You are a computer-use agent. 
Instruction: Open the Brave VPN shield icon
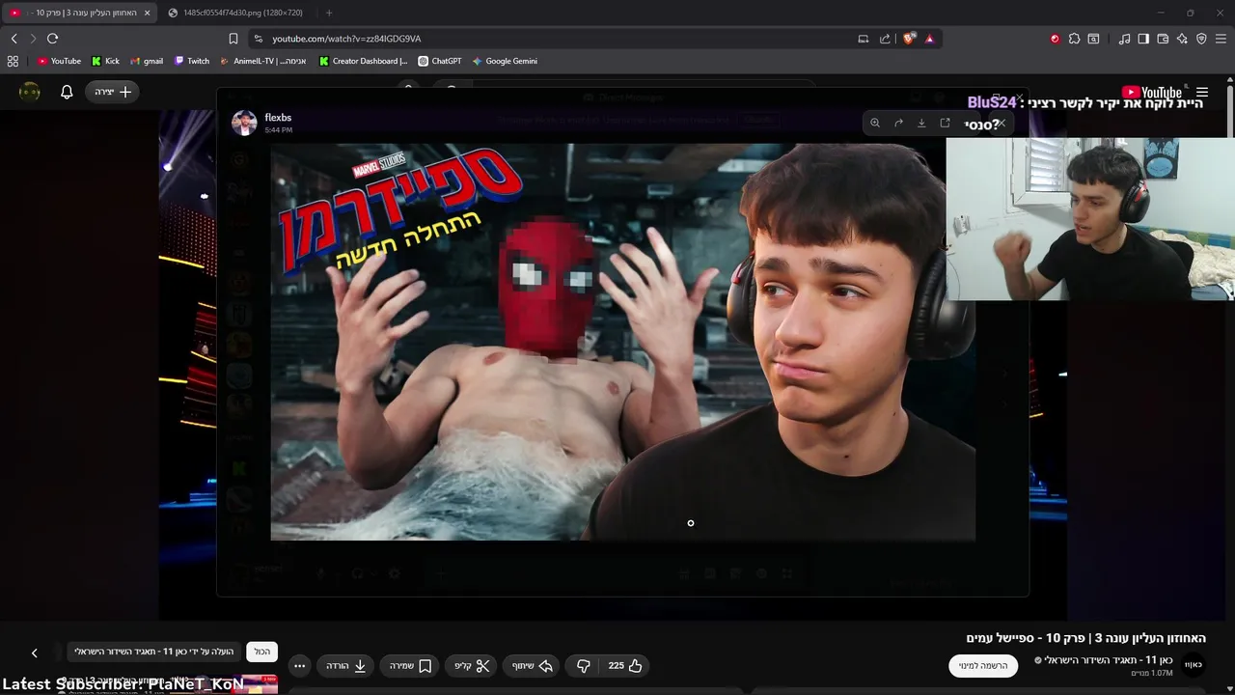(x=1201, y=39)
